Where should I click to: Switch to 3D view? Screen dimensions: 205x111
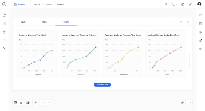point(49,102)
